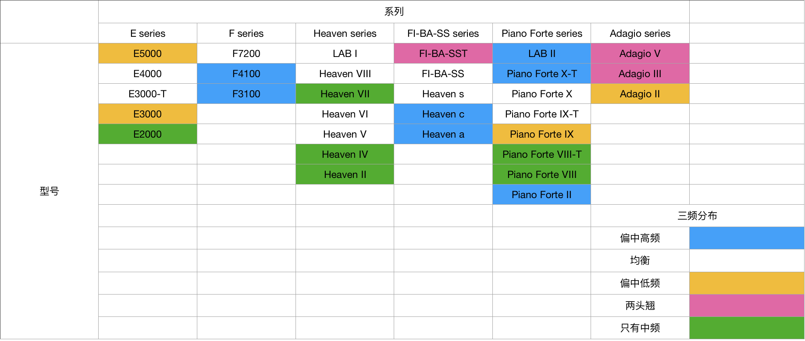Select the E5000 cell
Viewport: 805px width, 341px height.
pyautogui.click(x=148, y=53)
